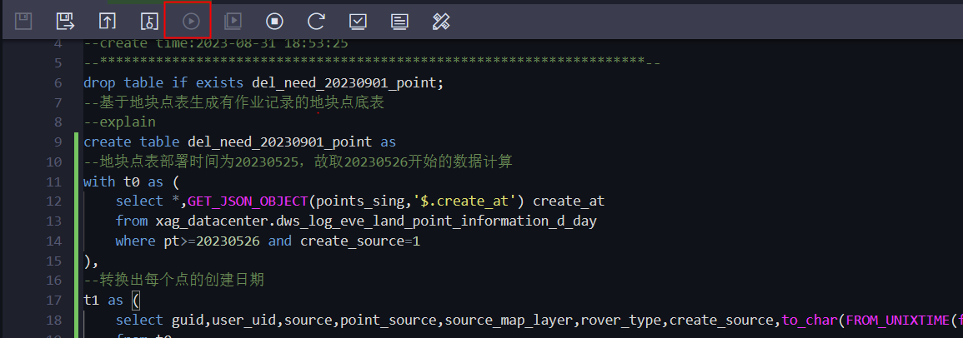Run the script with the highlighted play button
963x338 pixels.
192,21
